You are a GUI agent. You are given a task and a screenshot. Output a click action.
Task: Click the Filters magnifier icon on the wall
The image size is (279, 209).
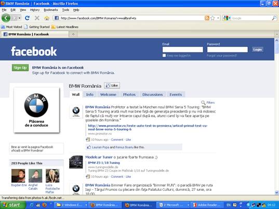click(203, 103)
